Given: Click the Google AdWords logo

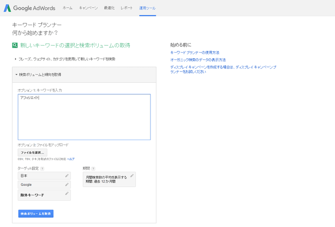Looking at the screenshot, I should pyautogui.click(x=29, y=8).
